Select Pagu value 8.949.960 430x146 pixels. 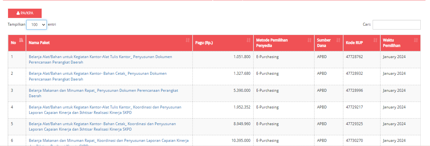pyautogui.click(x=242, y=124)
